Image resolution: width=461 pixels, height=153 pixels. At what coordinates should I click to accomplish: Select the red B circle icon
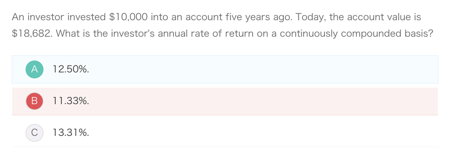[x=34, y=101]
